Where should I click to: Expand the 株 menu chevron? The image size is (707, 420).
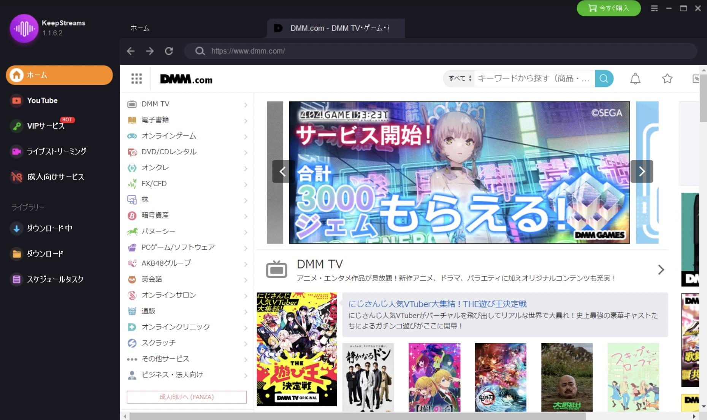click(x=246, y=200)
